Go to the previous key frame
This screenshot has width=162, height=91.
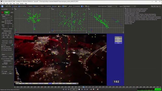click(66, 89)
